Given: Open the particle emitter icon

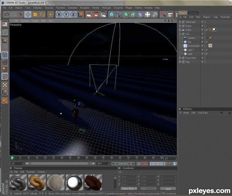Looking at the screenshot, I should tap(155, 15).
